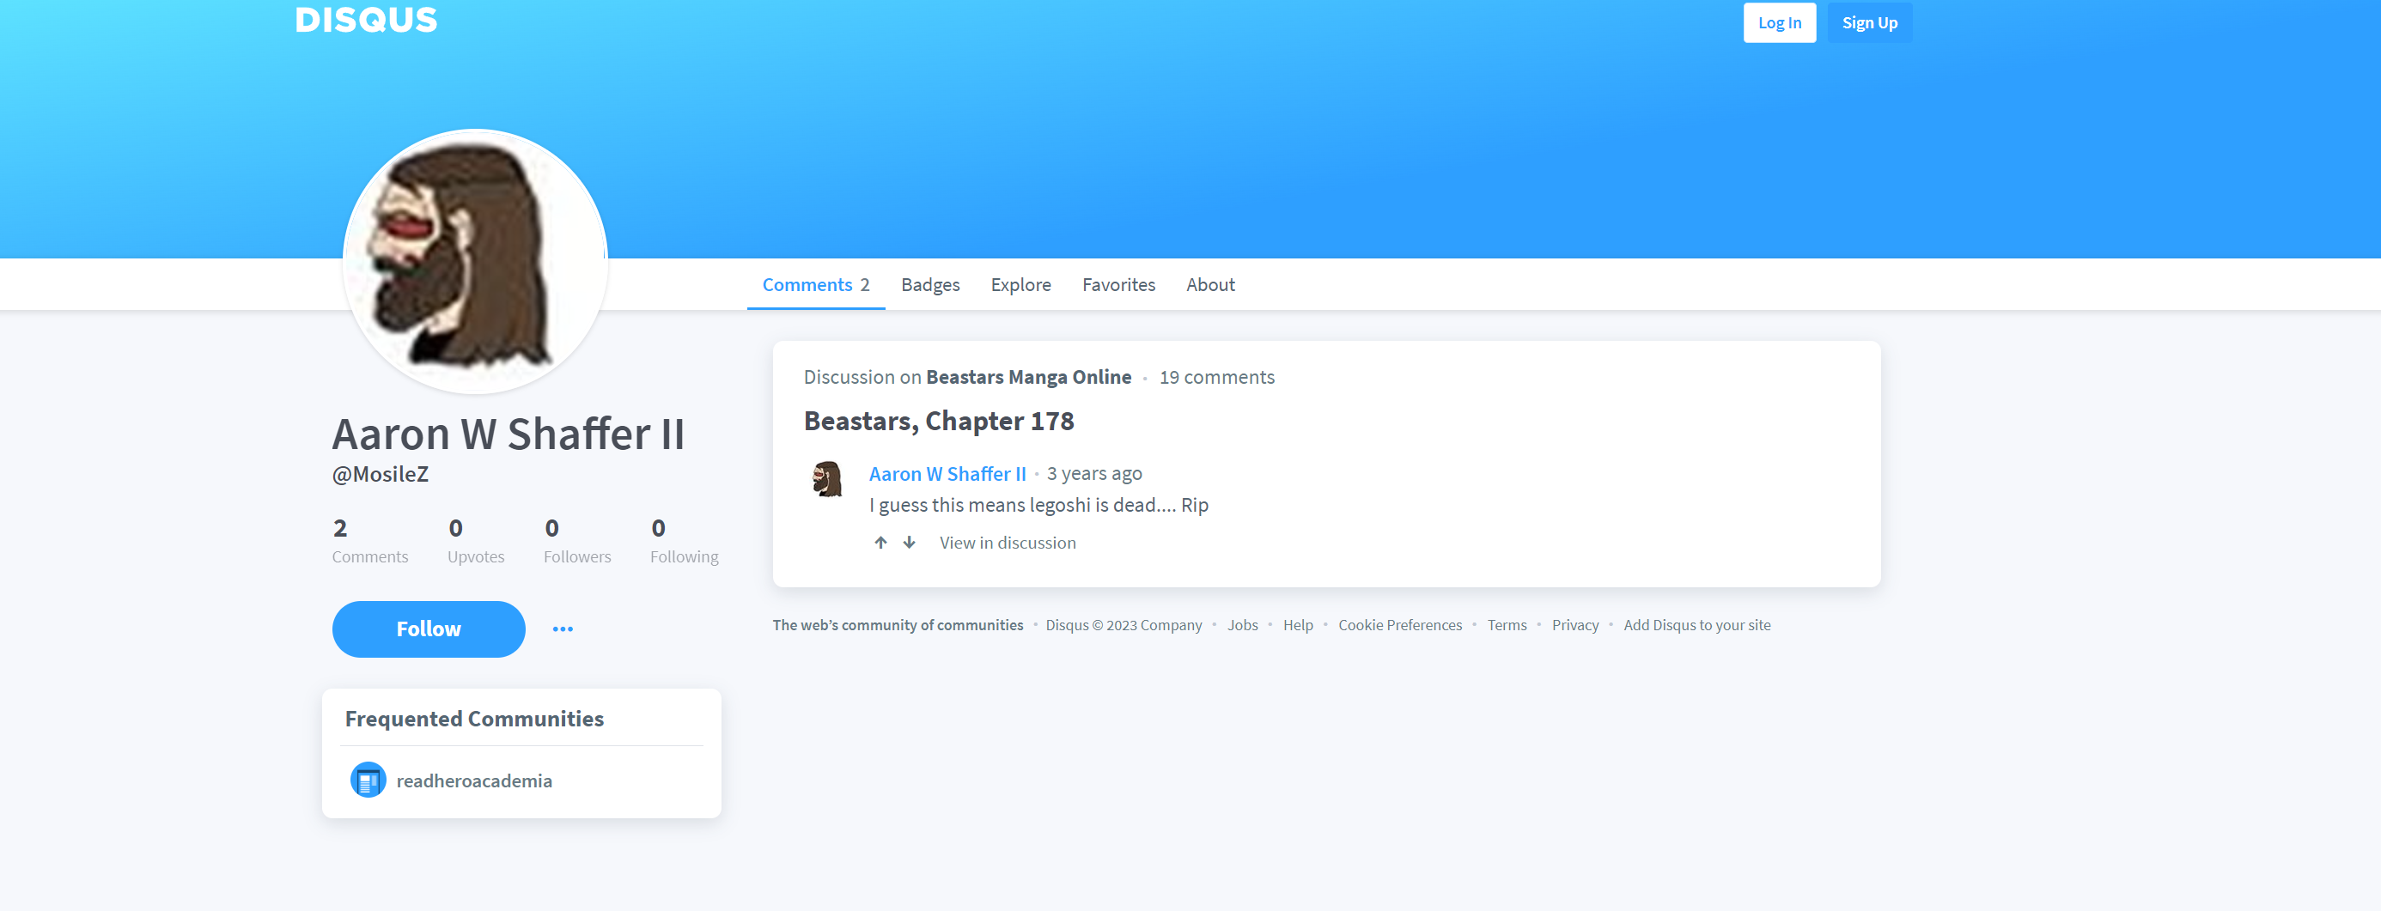Go to the Favorites tab
This screenshot has width=2381, height=911.
click(x=1118, y=284)
